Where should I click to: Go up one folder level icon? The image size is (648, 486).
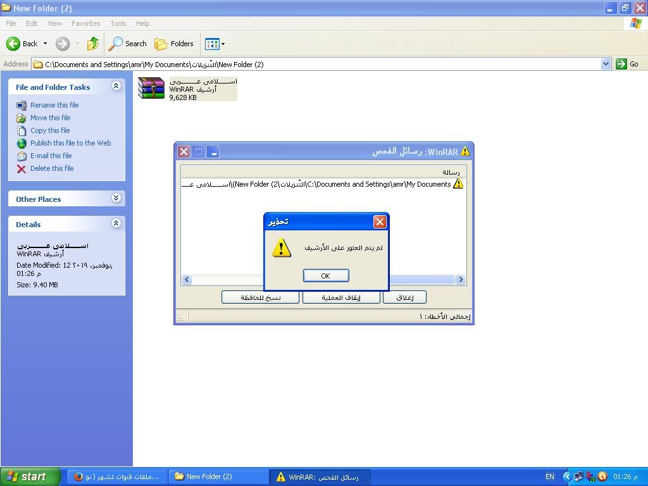tap(92, 44)
